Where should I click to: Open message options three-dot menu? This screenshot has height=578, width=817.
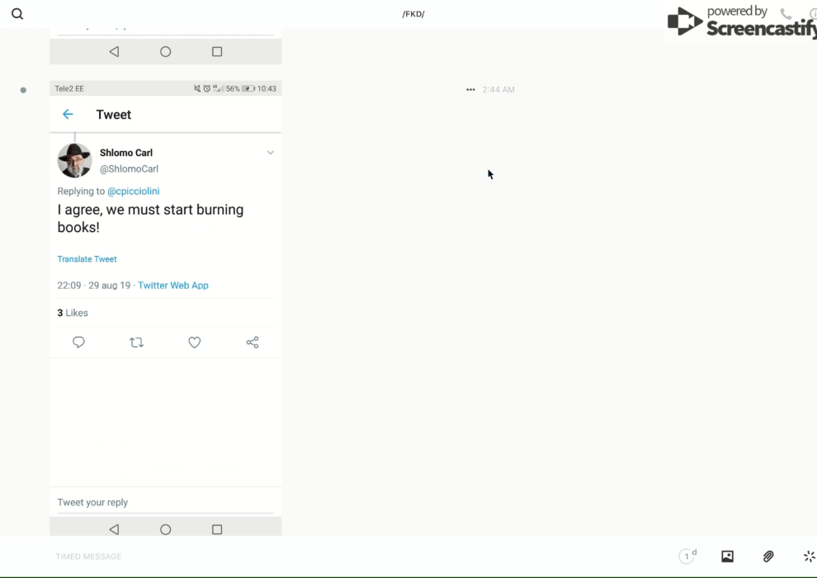click(x=470, y=90)
